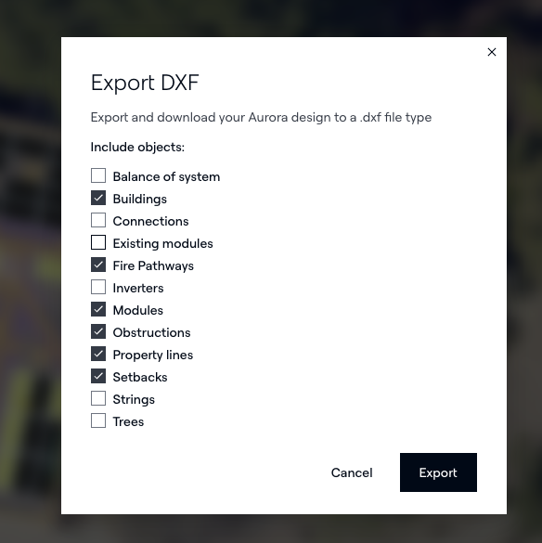Uncheck the Fire Pathways checkbox
This screenshot has width=542, height=543.
coord(98,265)
